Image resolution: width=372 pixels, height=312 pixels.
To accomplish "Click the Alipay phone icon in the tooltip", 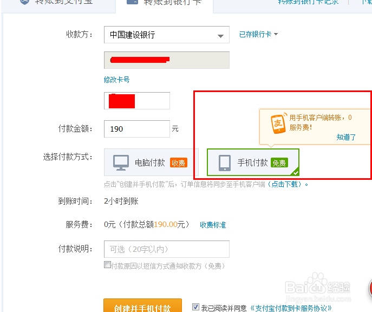I will [278, 123].
